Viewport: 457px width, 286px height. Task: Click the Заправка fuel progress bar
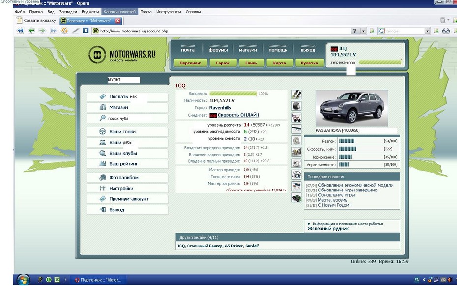point(233,93)
